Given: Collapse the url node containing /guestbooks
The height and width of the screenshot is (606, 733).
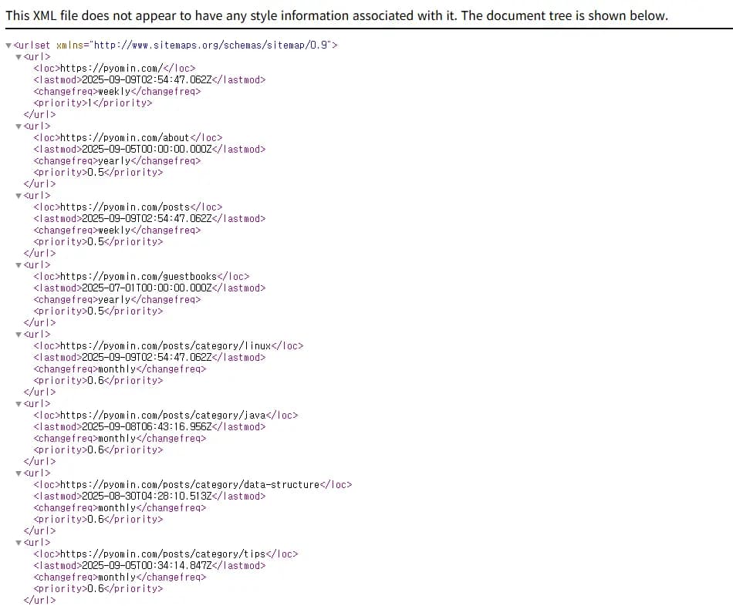Looking at the screenshot, I should 19,265.
